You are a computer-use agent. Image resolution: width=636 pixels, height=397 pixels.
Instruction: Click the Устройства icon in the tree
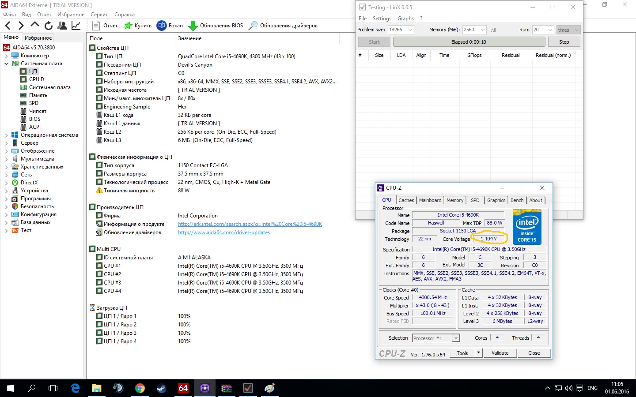[x=15, y=191]
